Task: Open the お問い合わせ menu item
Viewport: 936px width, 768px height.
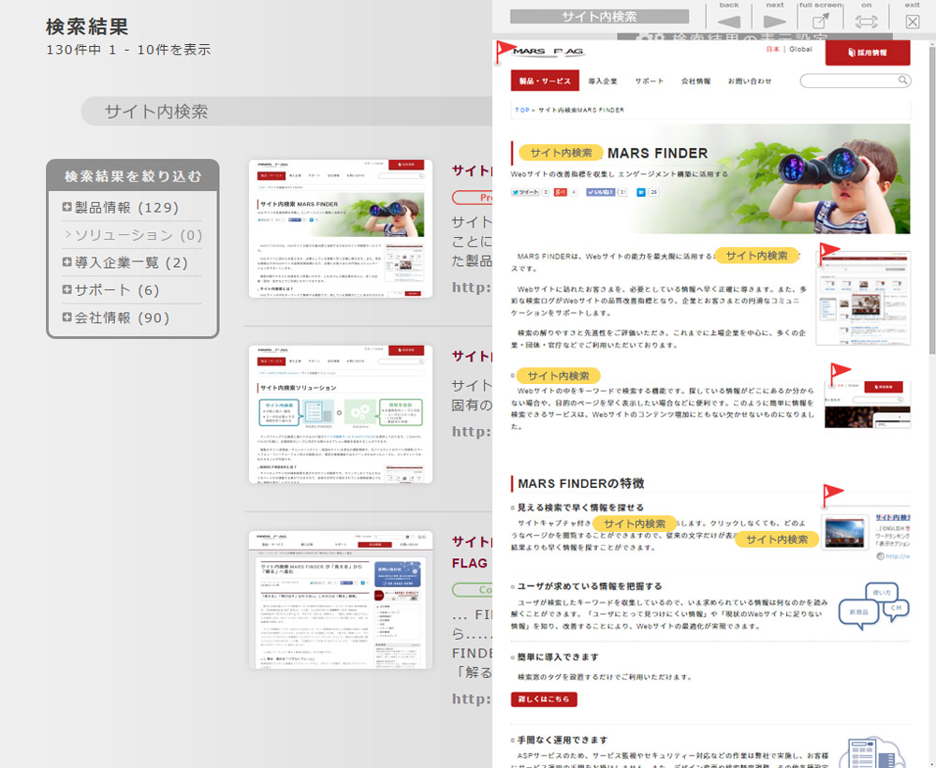Action: [x=750, y=81]
